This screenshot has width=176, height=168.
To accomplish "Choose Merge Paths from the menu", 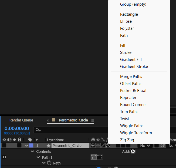I will pyautogui.click(x=131, y=77).
